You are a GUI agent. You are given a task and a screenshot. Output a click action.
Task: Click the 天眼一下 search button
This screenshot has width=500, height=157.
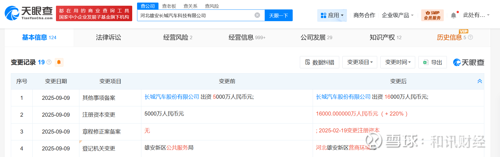pos(279,15)
